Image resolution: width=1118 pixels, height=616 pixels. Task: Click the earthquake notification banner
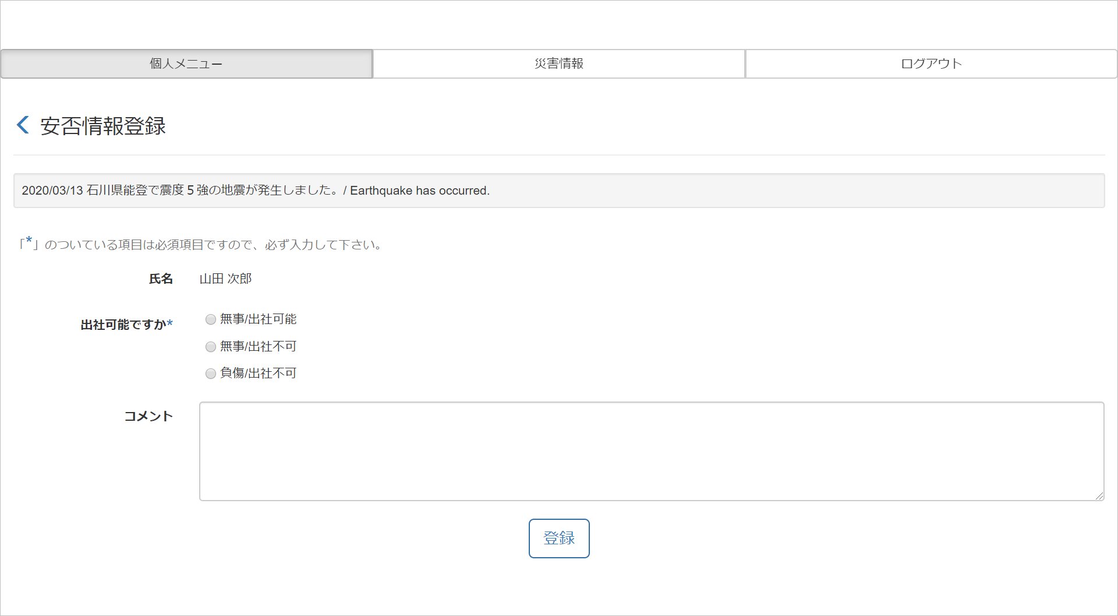tap(558, 191)
